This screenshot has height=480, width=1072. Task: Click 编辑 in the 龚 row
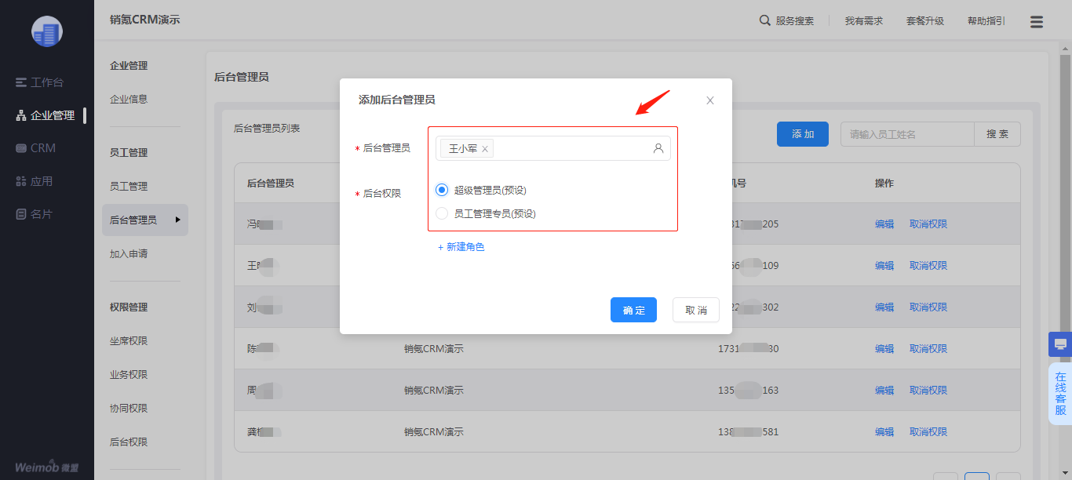point(884,432)
